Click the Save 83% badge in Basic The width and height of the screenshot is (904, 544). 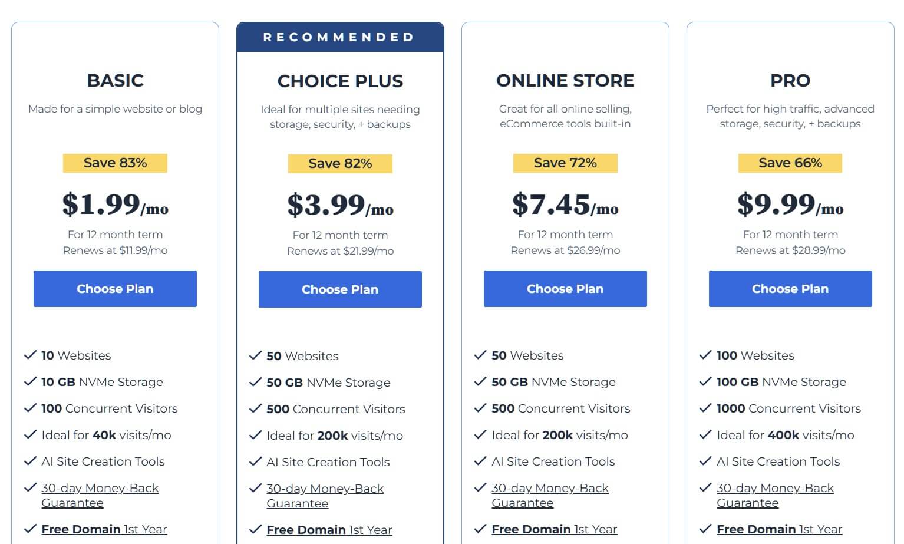point(115,163)
